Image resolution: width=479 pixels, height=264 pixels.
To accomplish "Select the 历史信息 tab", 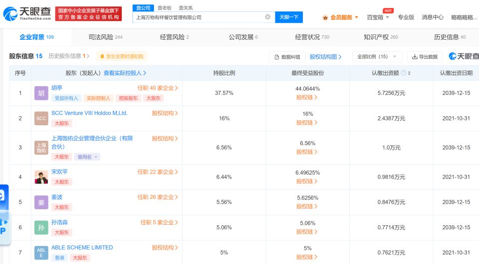I will point(450,37).
